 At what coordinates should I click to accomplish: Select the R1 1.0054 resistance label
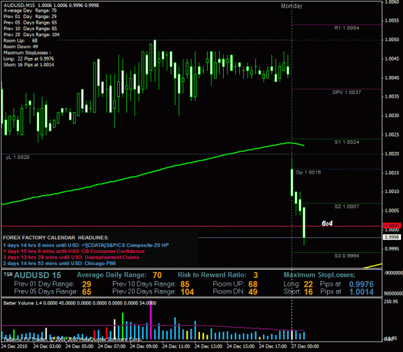point(346,28)
